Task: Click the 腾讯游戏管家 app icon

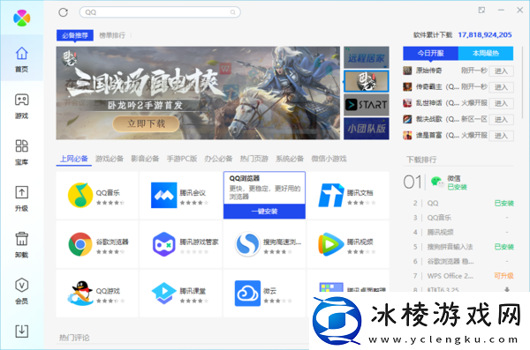Action: coord(163,244)
